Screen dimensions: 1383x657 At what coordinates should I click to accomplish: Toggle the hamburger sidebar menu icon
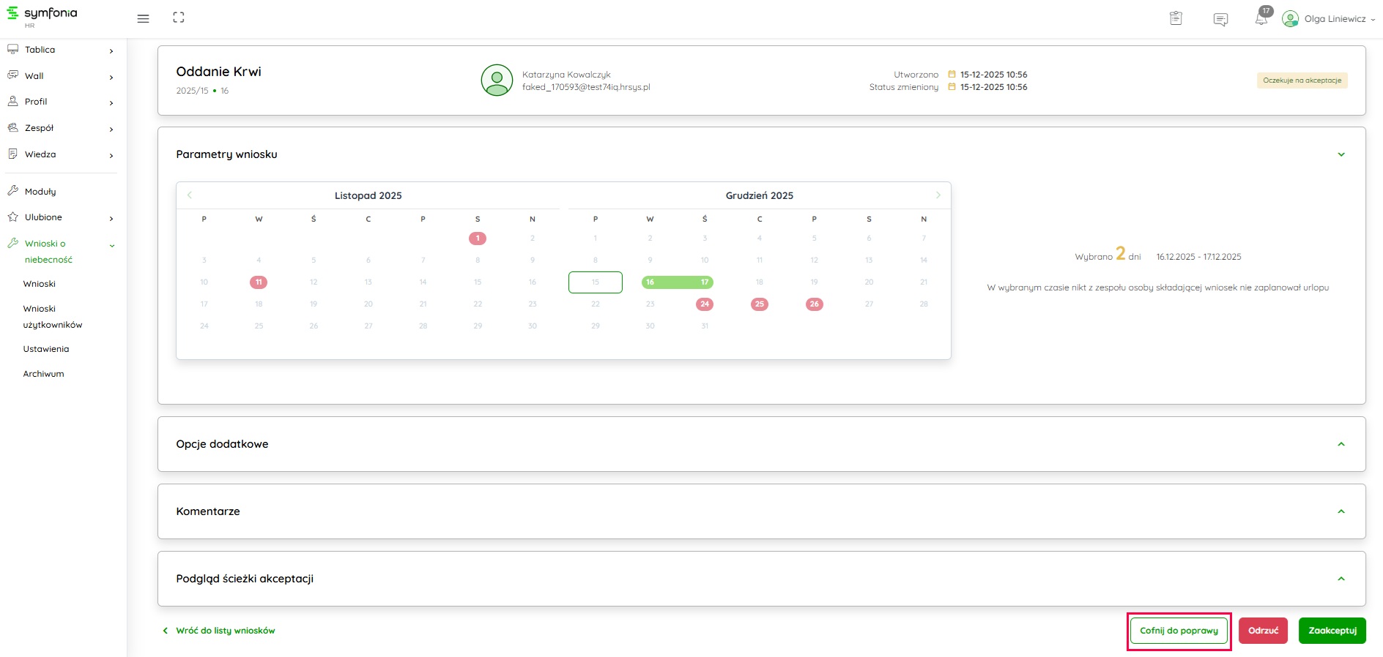(143, 18)
